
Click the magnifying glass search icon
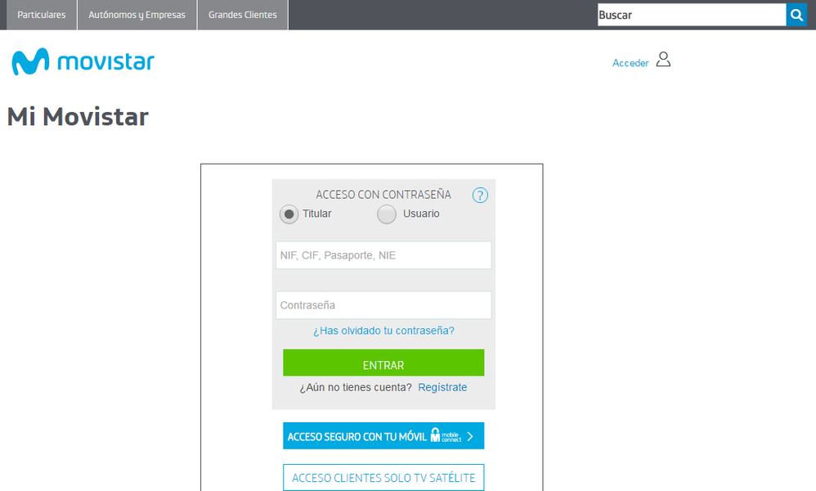796,15
